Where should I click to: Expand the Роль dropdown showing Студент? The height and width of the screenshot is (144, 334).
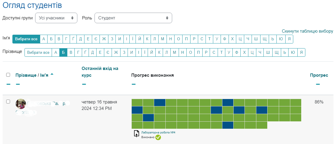tap(133, 18)
